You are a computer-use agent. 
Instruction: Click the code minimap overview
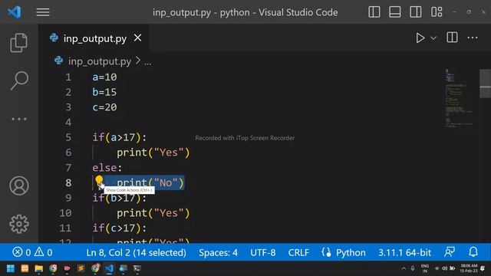(x=459, y=98)
